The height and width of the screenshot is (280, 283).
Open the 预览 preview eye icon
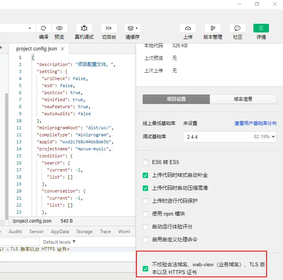pos(59,28)
